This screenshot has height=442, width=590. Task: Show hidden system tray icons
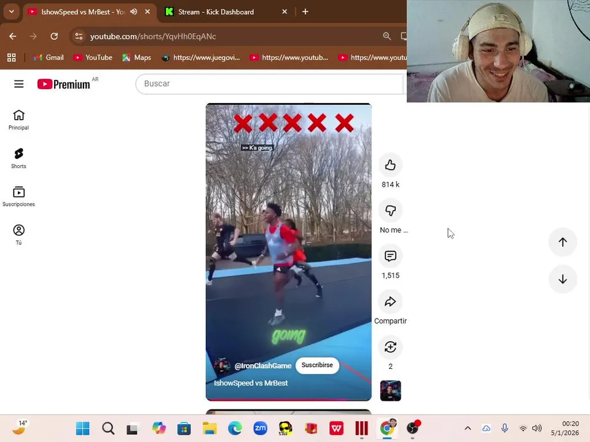(x=468, y=428)
